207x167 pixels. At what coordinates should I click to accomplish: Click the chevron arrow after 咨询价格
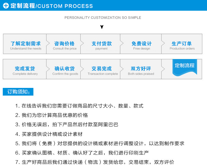pyautogui.click(x=82, y=43)
